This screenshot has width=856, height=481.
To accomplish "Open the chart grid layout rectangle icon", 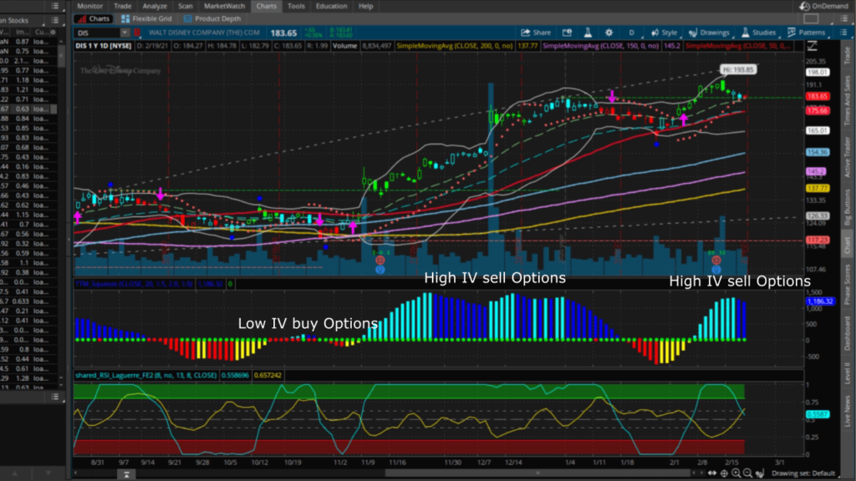I will [811, 18].
